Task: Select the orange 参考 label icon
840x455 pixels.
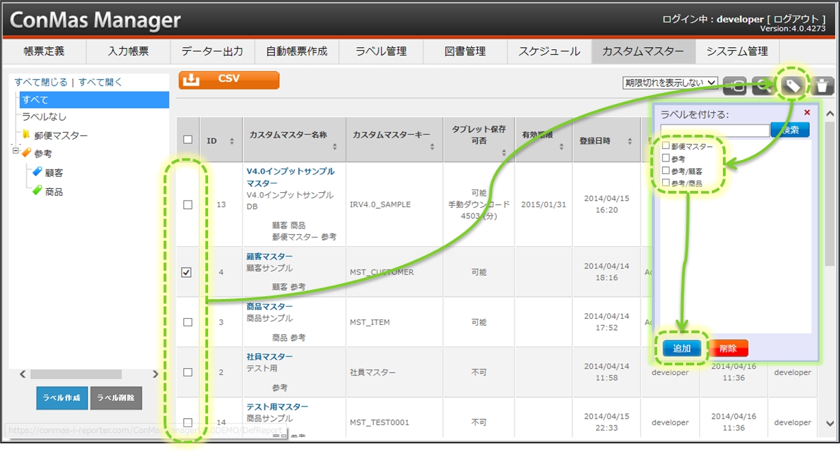Action: [27, 153]
